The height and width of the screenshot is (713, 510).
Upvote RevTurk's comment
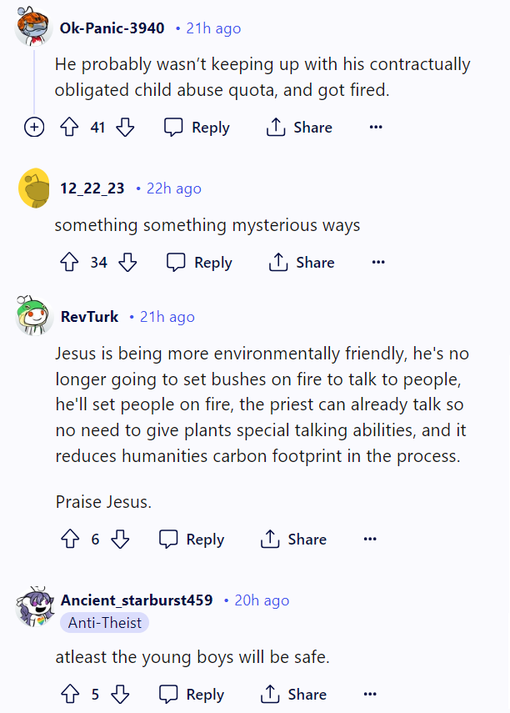click(70, 540)
